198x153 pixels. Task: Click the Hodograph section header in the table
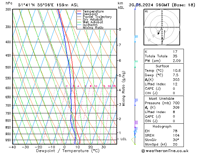162,126
